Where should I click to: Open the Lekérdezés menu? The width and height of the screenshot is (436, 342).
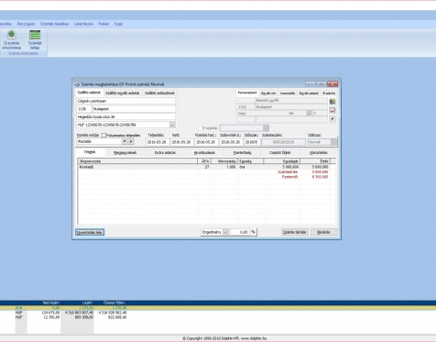[83, 24]
